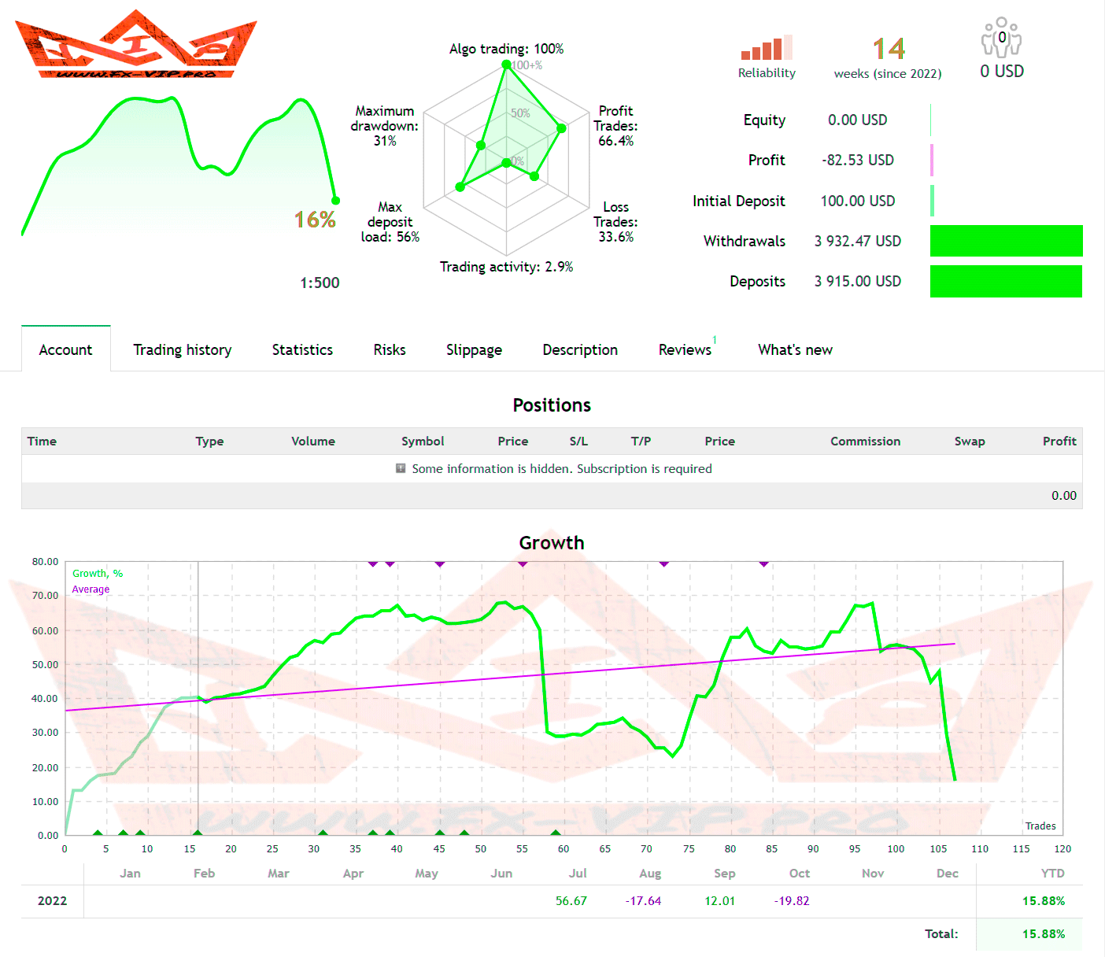The image size is (1105, 957).
Task: Toggle the 'Growth, %' legend series
Action: (x=98, y=574)
